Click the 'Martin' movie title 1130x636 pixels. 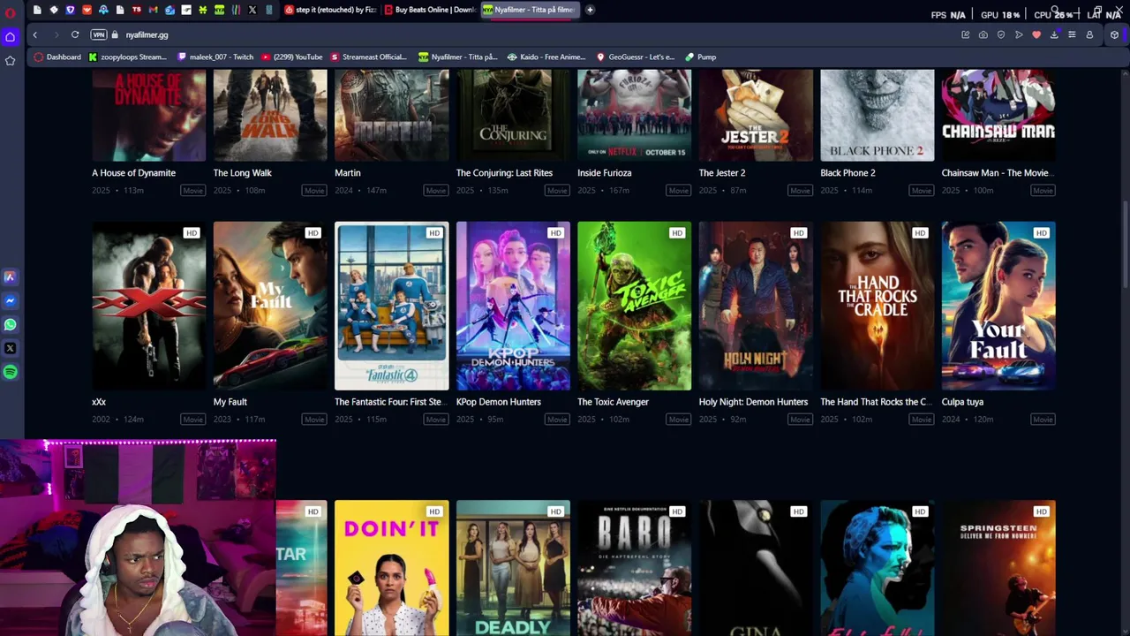348,173
